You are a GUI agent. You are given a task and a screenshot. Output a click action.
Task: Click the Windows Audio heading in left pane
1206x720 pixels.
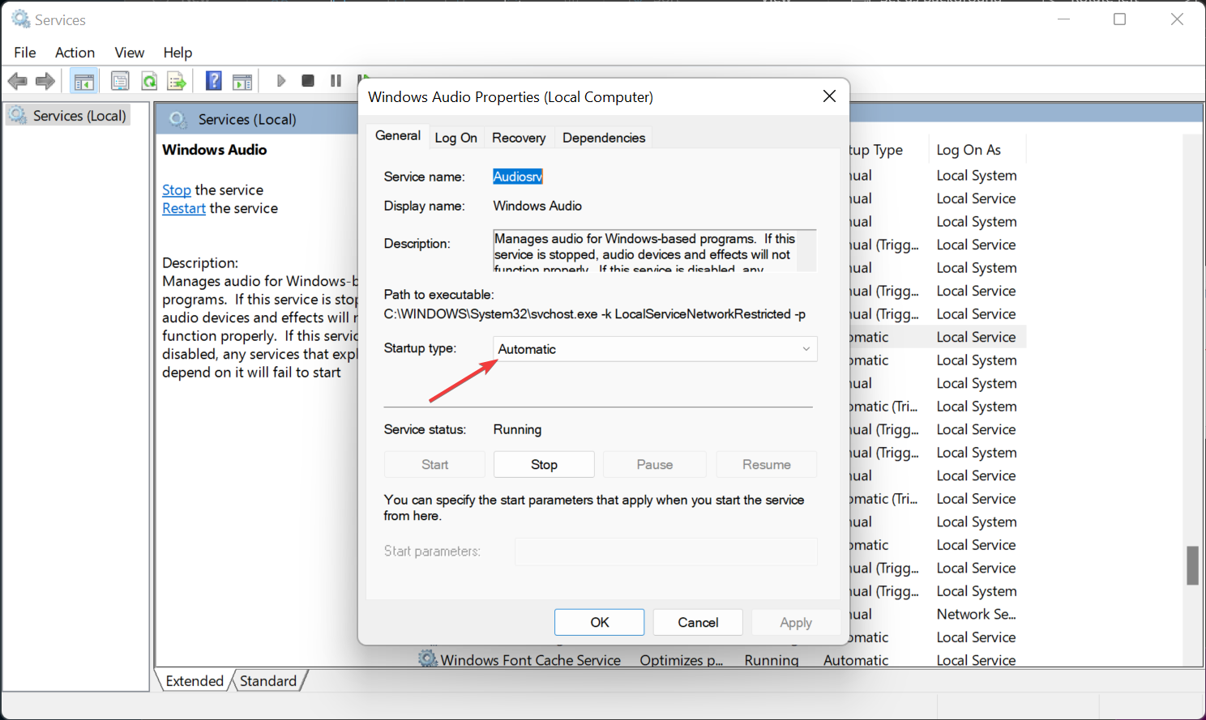(214, 150)
